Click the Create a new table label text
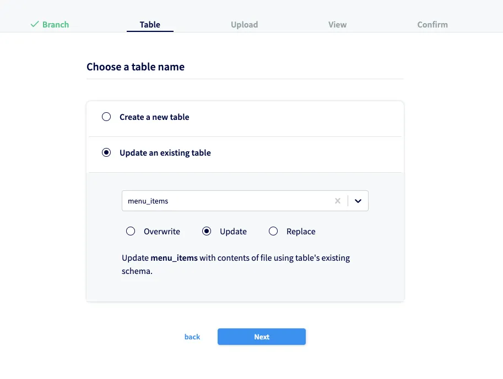Screen dimensions: 503x379 (154, 117)
